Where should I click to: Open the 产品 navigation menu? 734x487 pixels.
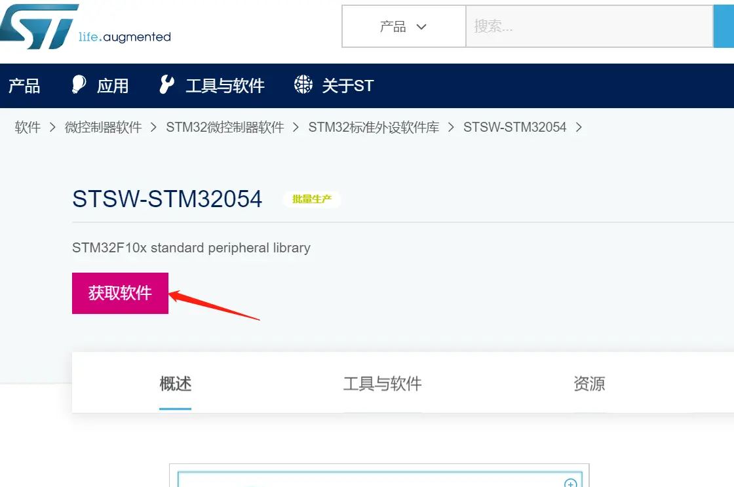24,86
